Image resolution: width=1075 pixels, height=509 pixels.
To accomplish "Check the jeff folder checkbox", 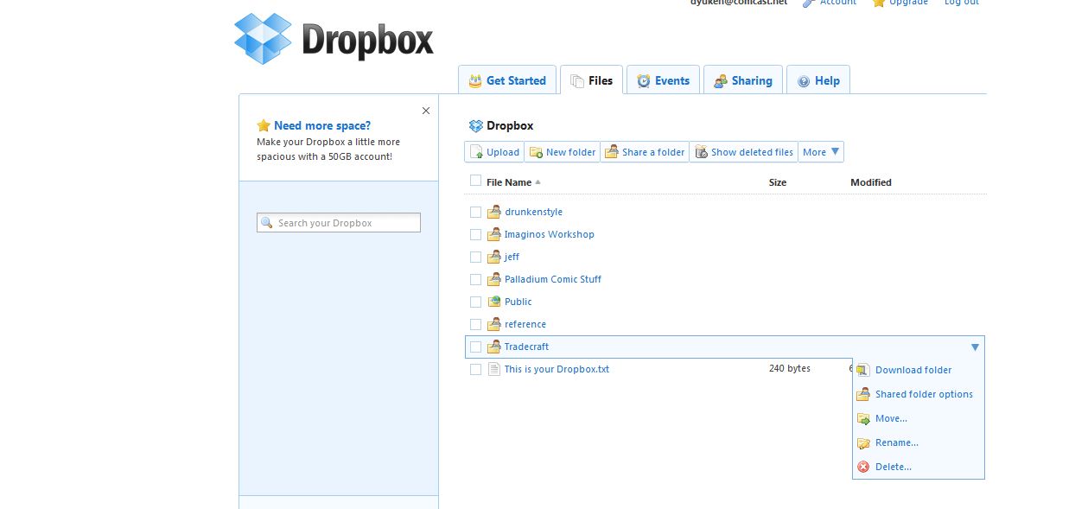I will coord(475,257).
